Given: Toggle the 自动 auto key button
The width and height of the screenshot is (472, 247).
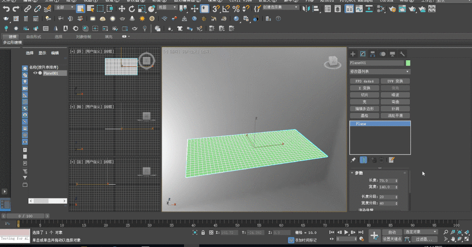Looking at the screenshot, I should 392,232.
